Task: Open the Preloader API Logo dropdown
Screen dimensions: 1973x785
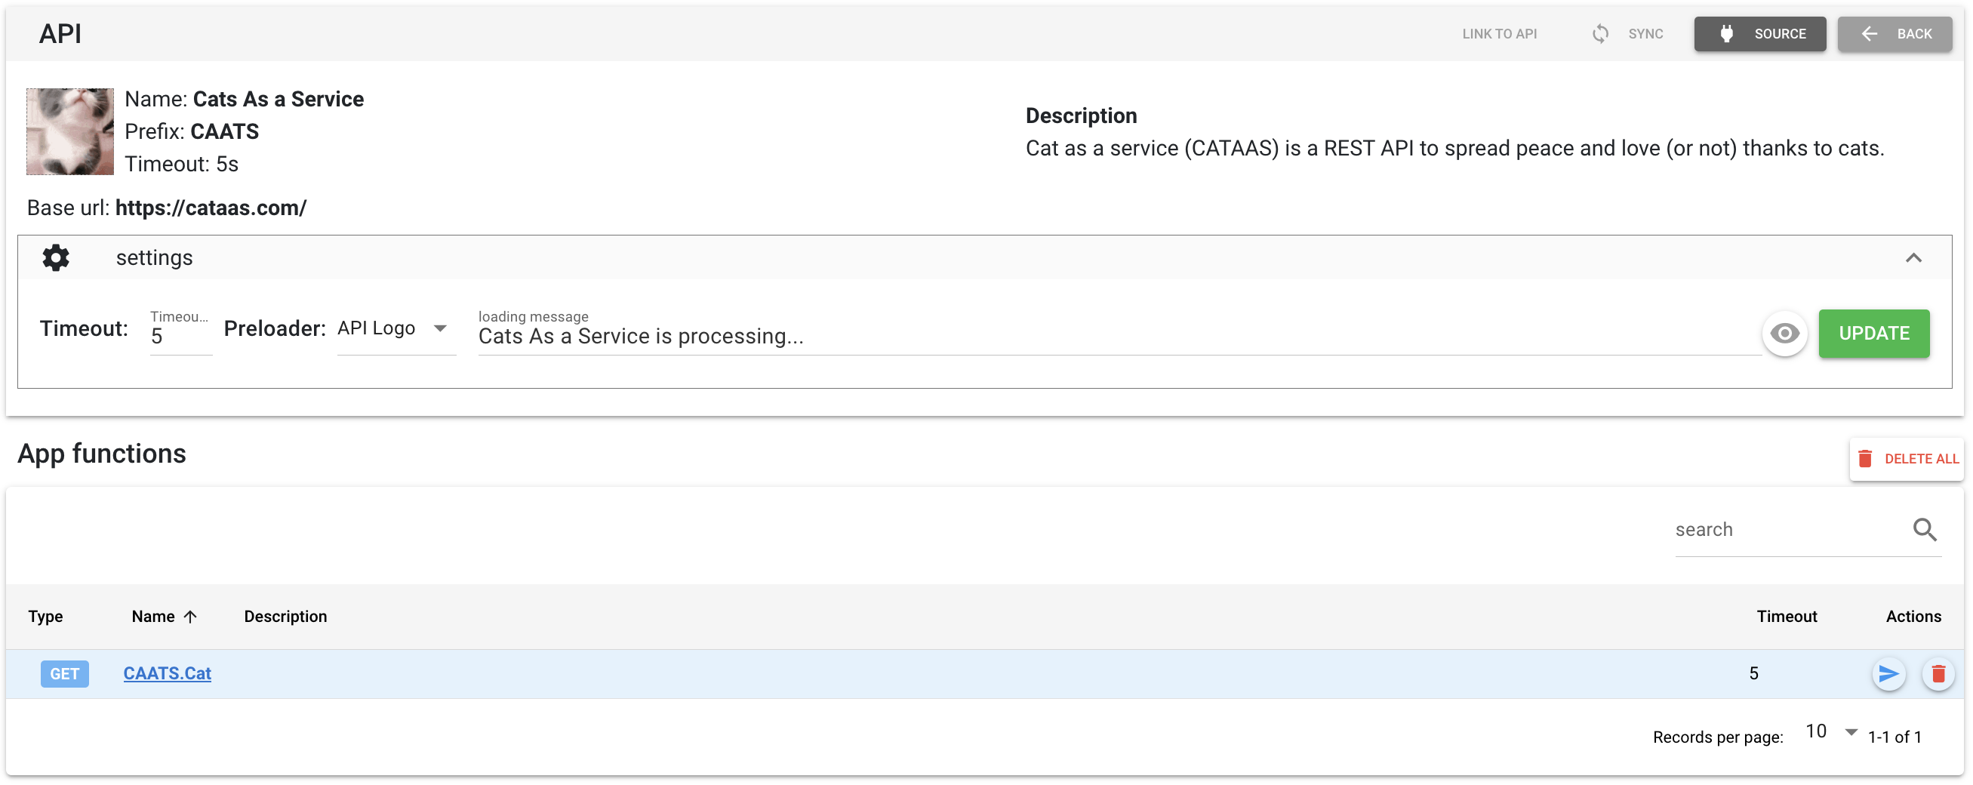Action: (396, 329)
